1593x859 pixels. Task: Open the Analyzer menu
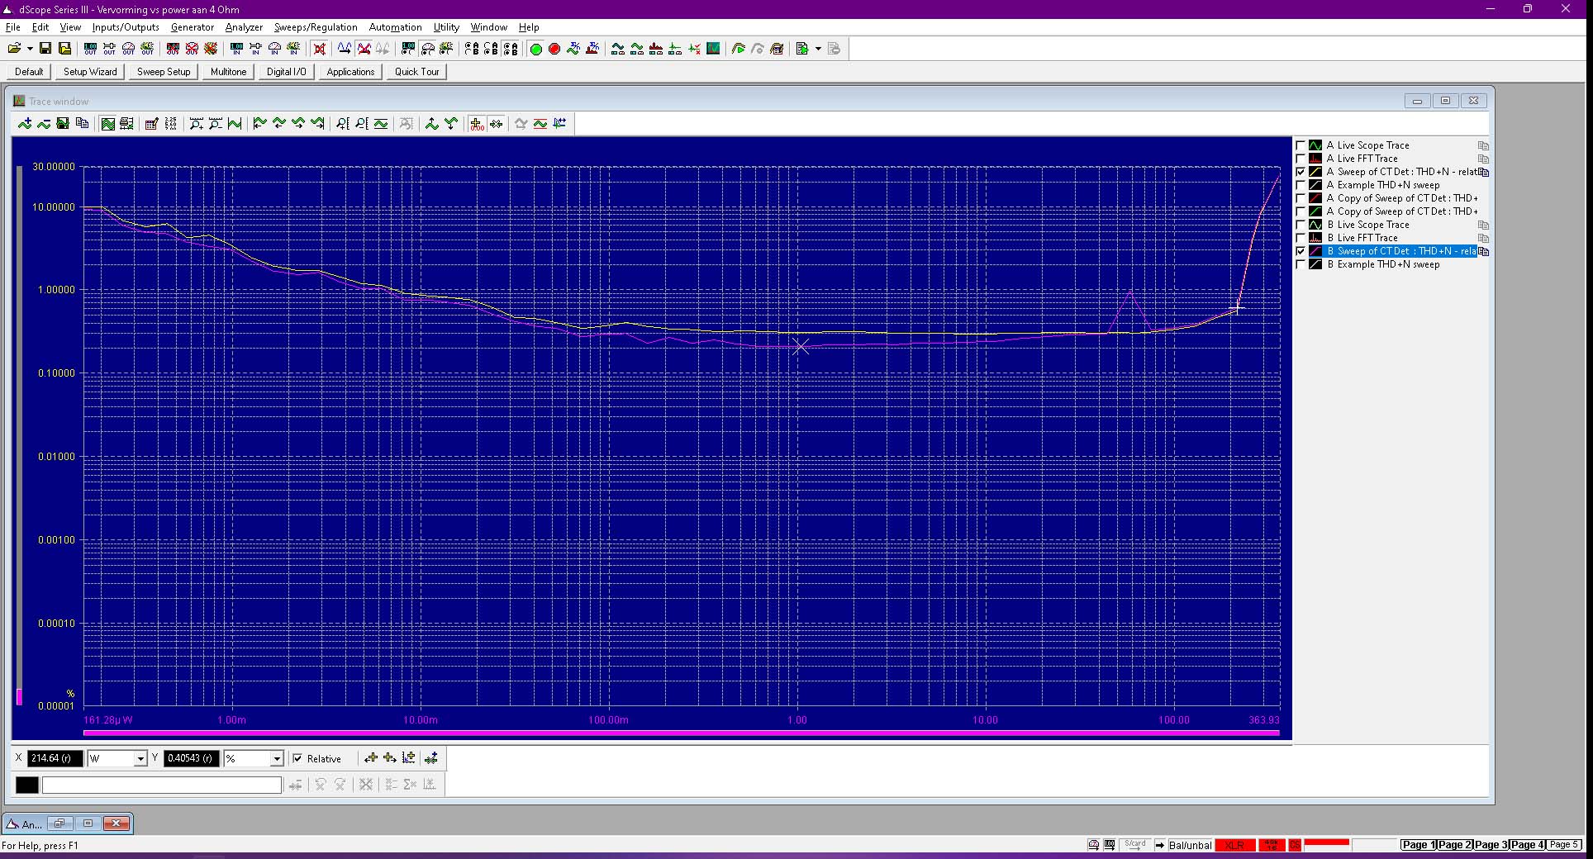[244, 27]
